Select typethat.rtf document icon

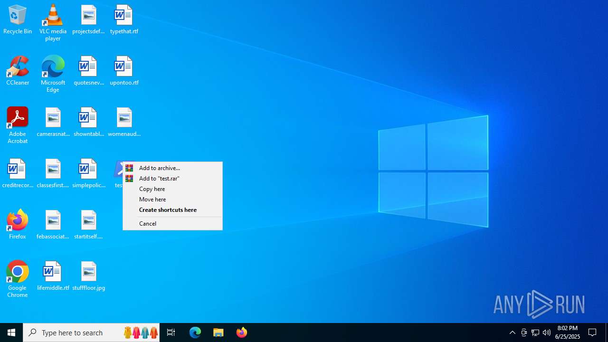click(x=124, y=19)
